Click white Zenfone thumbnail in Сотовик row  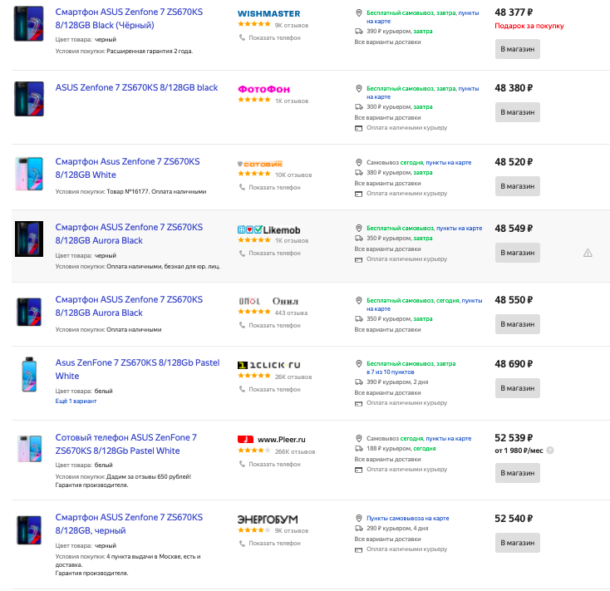28,173
